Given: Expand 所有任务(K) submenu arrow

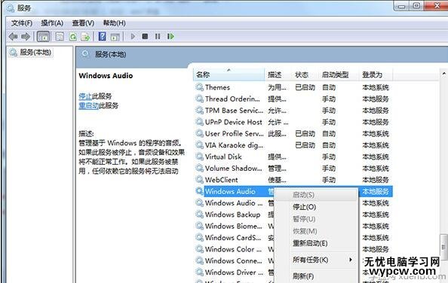Looking at the screenshot, I should click(x=351, y=260).
